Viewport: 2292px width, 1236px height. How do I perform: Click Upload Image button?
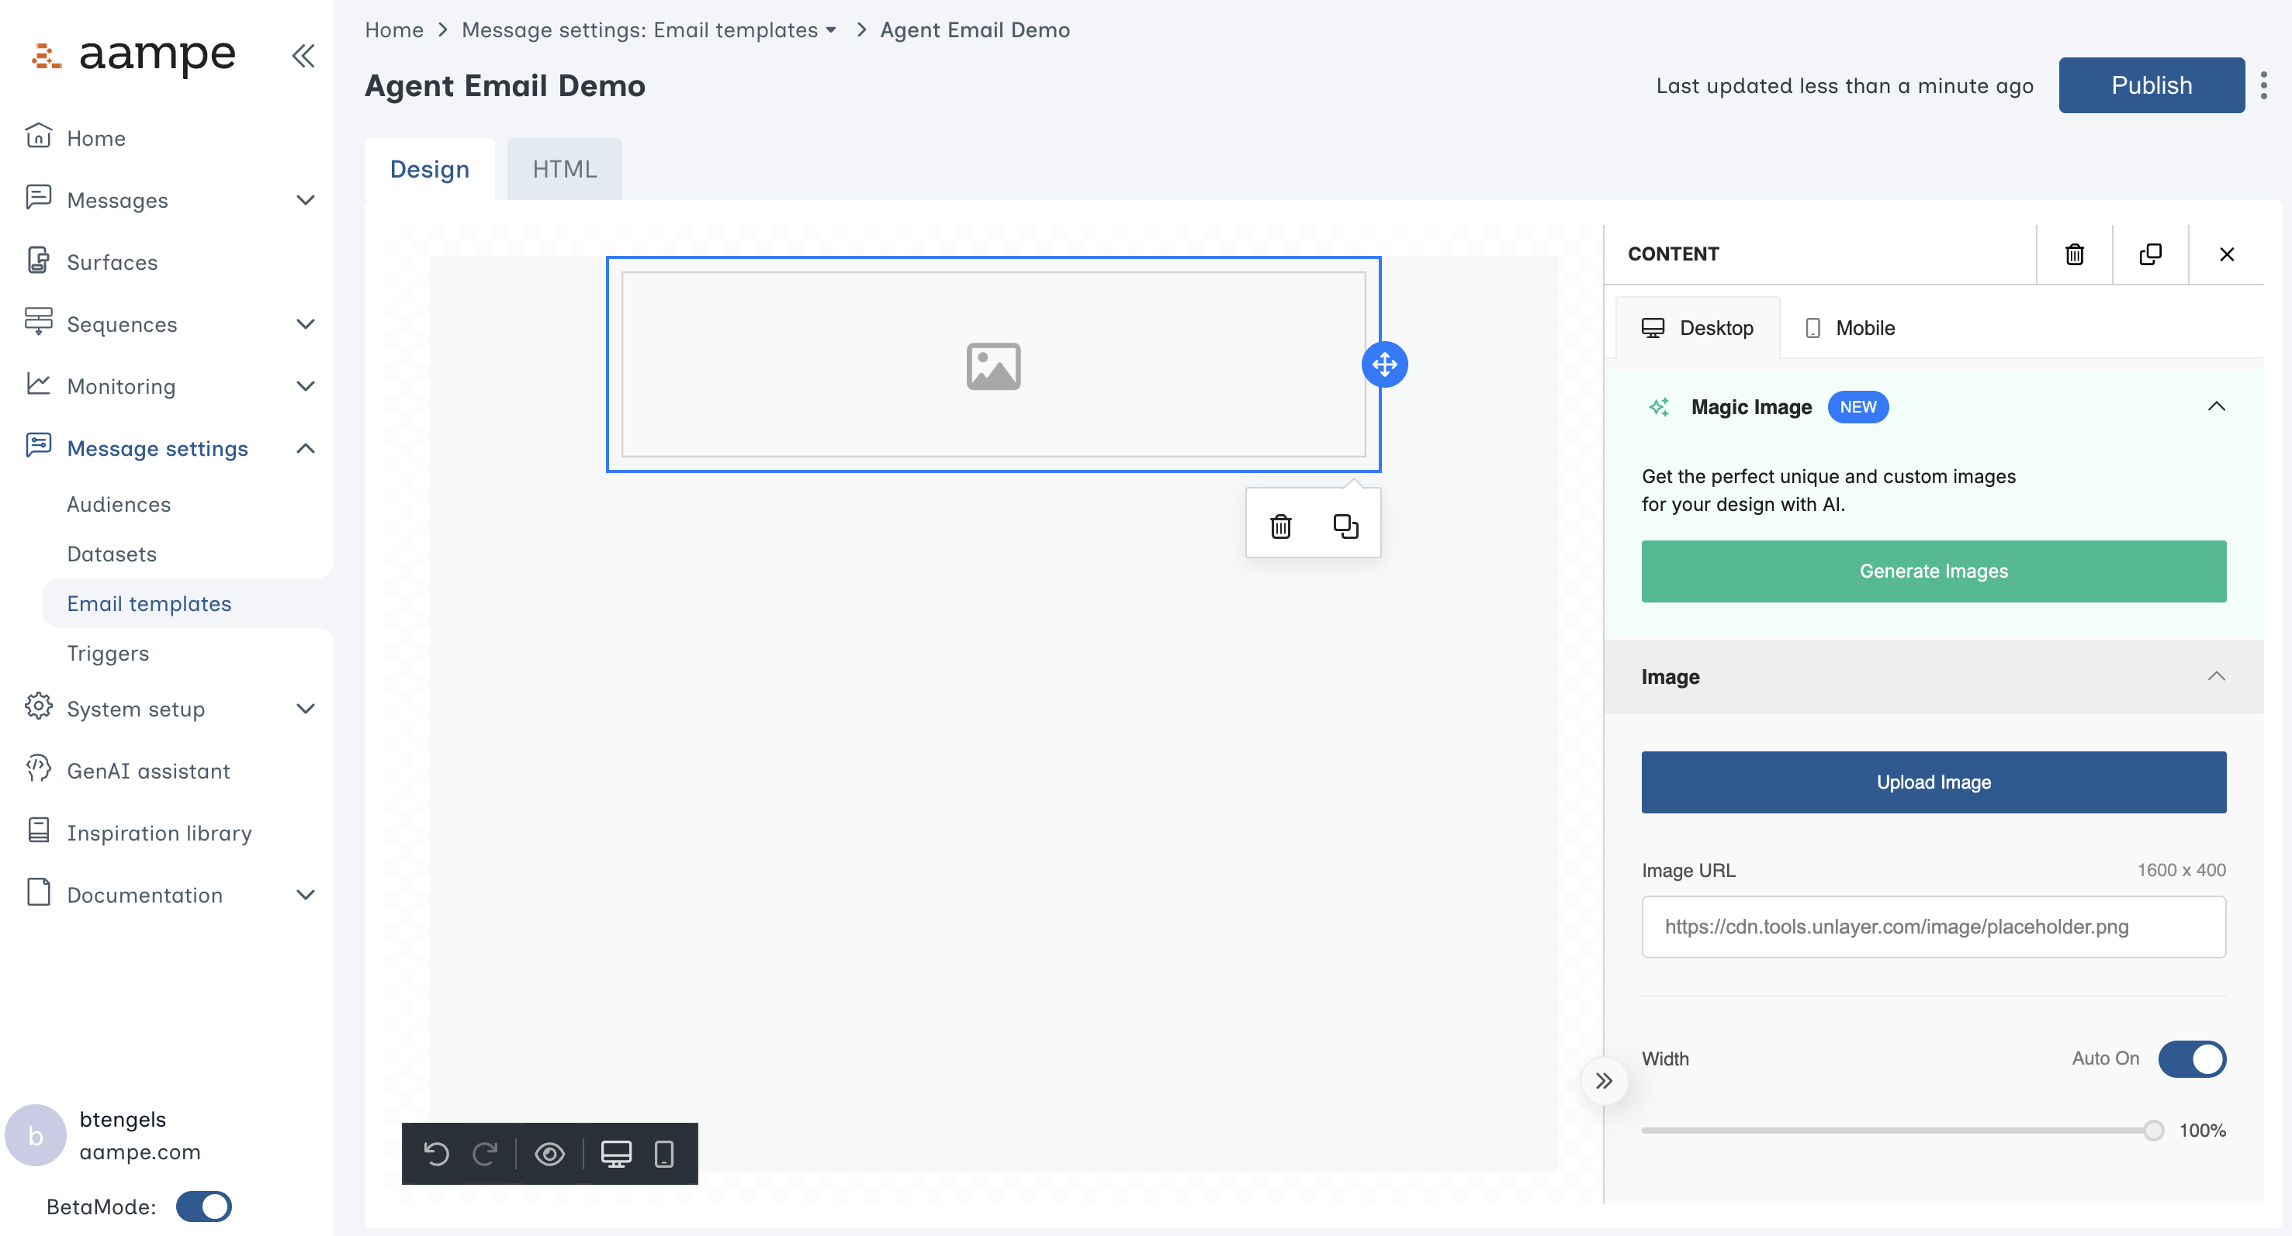point(1934,782)
